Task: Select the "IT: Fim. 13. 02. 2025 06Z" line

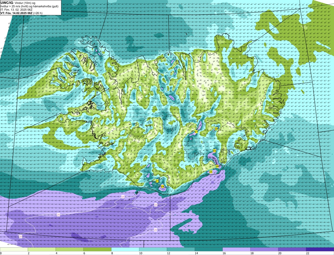Action: (x=16, y=9)
